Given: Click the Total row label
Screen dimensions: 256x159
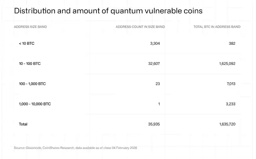Looking at the screenshot, I should [23, 124].
